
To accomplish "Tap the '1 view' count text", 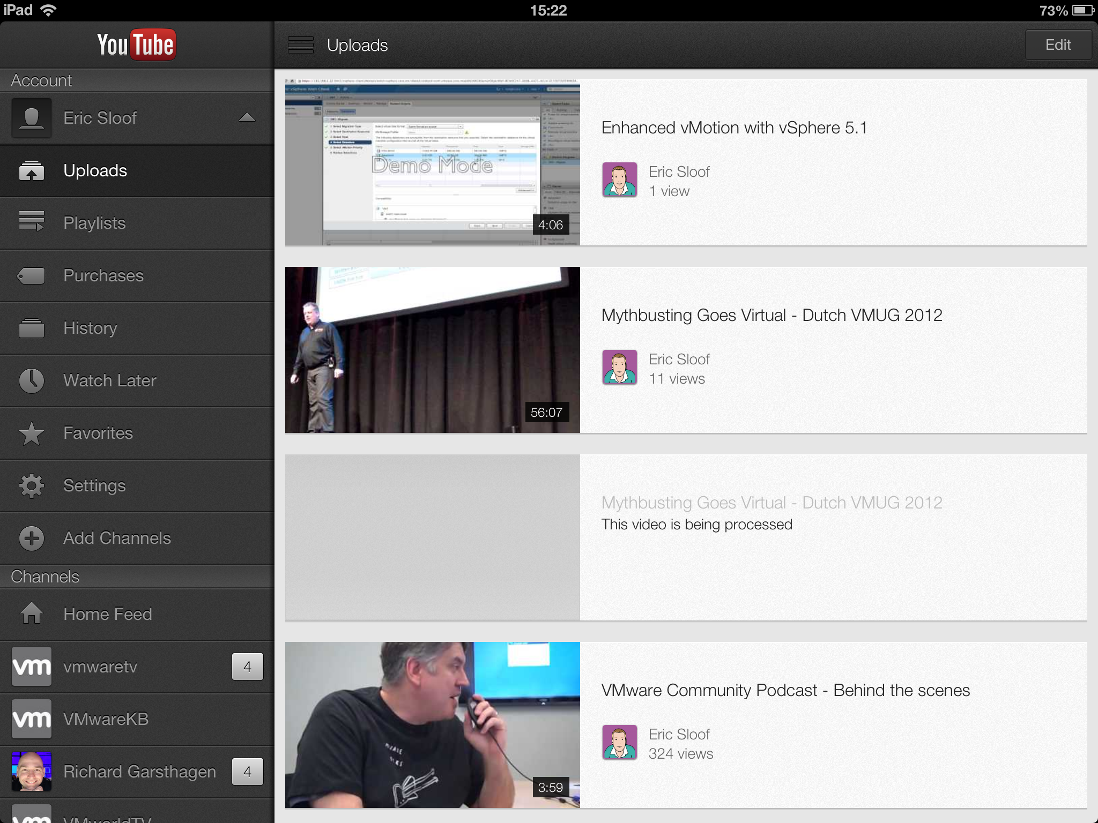I will (669, 191).
